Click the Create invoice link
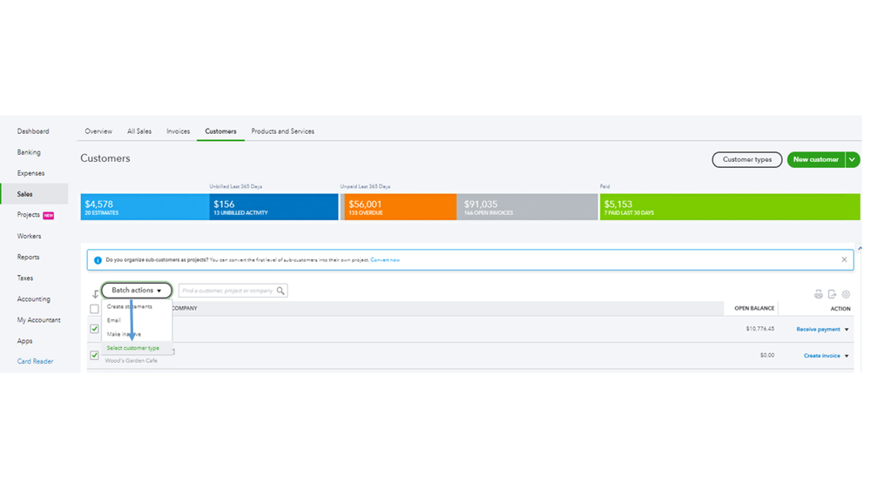 [x=822, y=356]
